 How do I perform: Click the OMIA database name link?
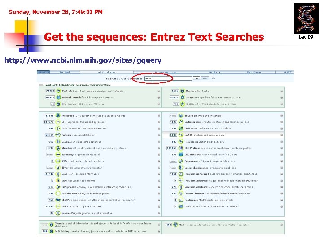(x=188, y=207)
